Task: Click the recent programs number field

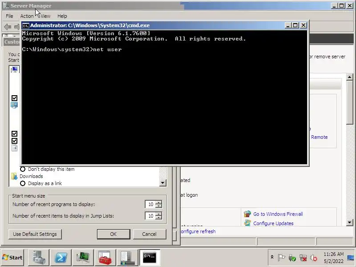Action: [150, 204]
